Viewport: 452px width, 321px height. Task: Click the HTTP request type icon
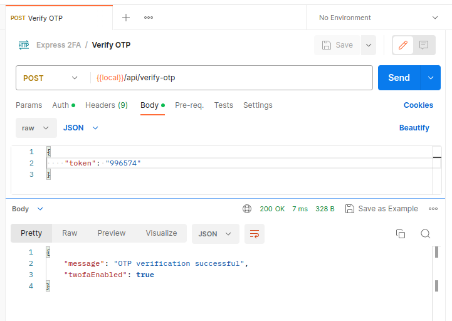(24, 45)
